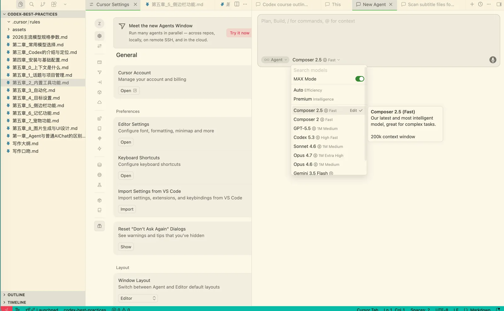This screenshot has height=311, width=504.
Task: Click the microphone voice input button
Action: (x=493, y=60)
